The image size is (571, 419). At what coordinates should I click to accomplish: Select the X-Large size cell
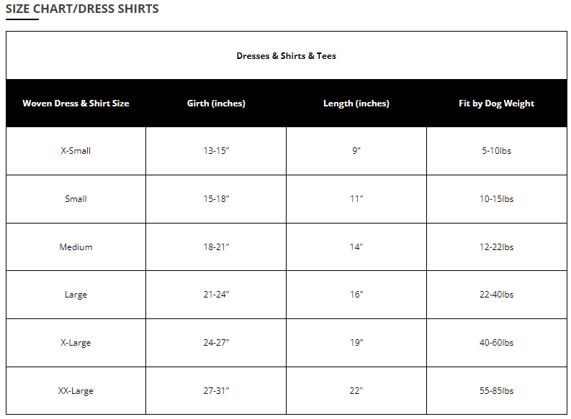[76, 343]
